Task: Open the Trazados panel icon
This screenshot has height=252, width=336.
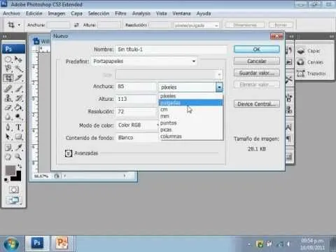Action: click(x=301, y=73)
